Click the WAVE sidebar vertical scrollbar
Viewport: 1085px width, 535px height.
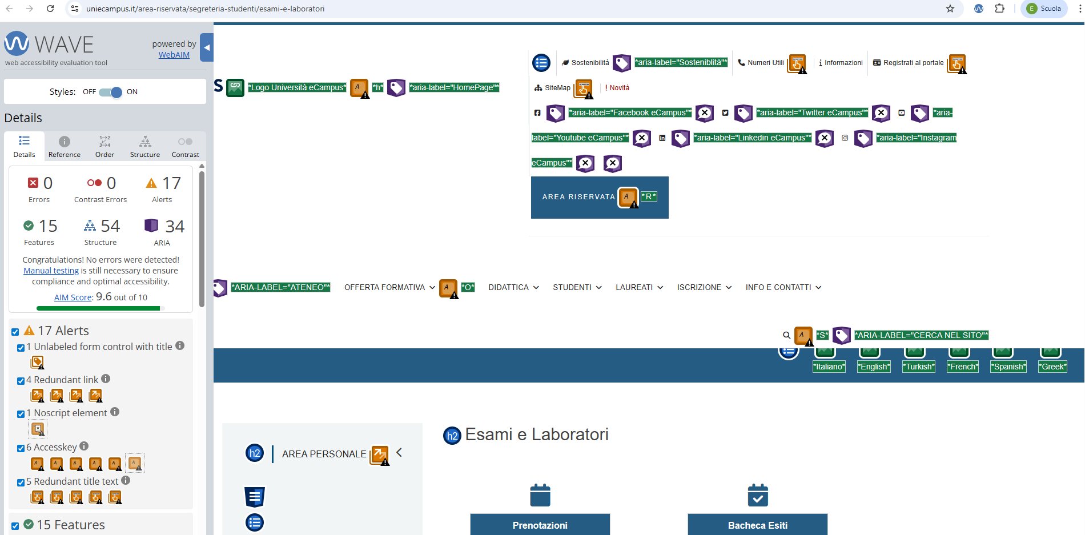202,240
